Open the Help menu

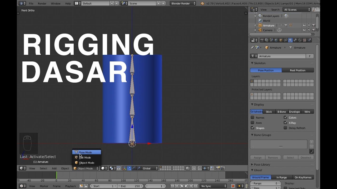click(x=68, y=3)
